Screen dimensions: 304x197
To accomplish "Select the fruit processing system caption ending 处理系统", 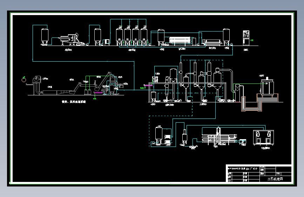I will pos(74,102).
